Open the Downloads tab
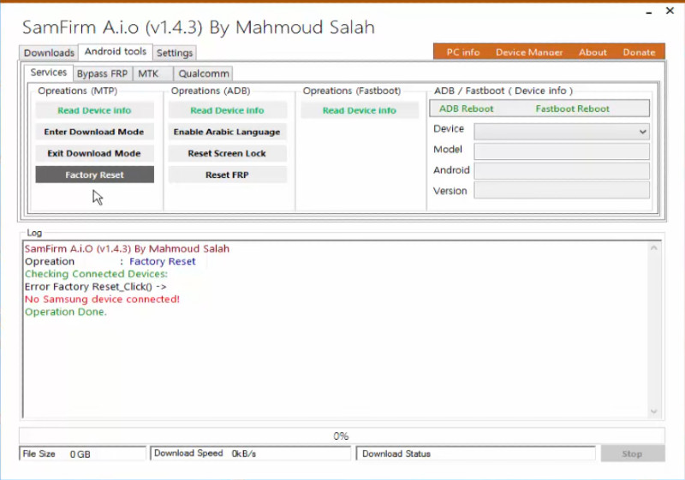The width and height of the screenshot is (685, 480). tap(49, 53)
